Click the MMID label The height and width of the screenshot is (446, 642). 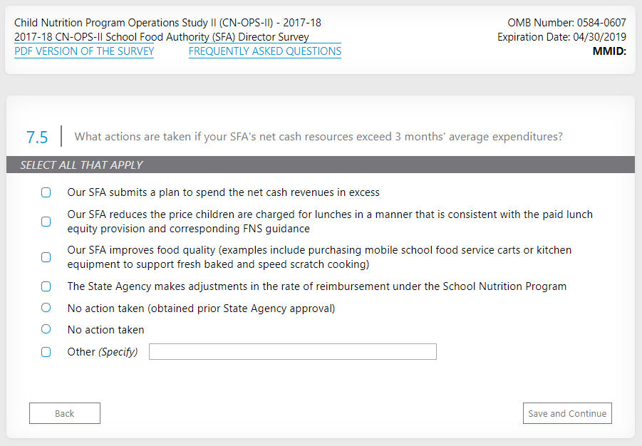pyautogui.click(x=609, y=51)
